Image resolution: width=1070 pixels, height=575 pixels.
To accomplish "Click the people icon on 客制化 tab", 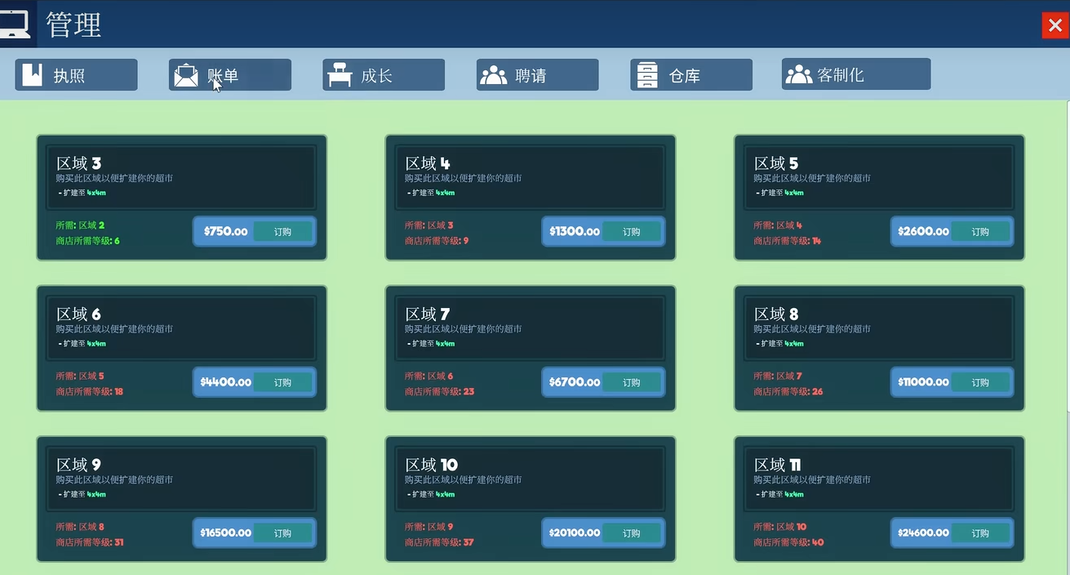I will point(798,75).
